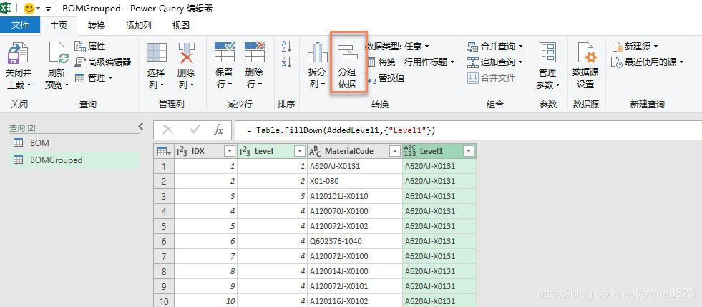Viewport: 702px width, 307px height.
Task: Open the Advanced Editor (高级编辑器)
Action: click(103, 62)
